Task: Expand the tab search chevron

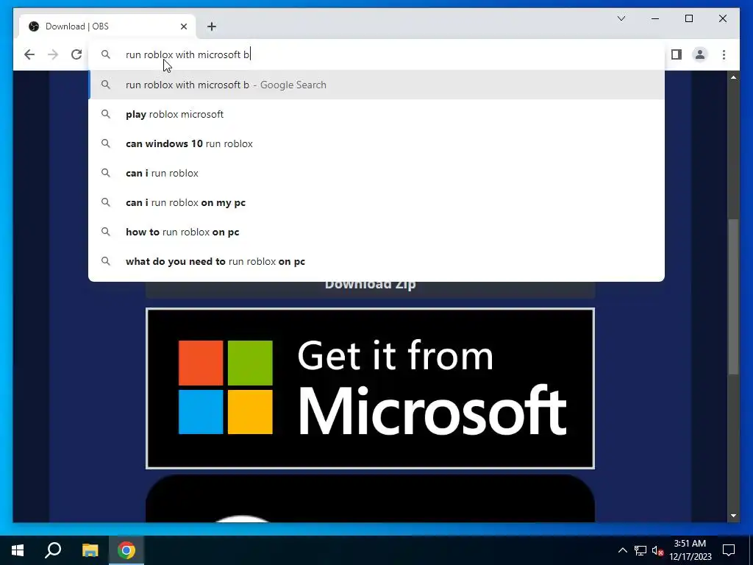Action: click(x=621, y=18)
